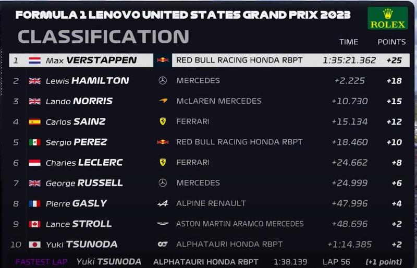Click the Aston Martin wings logo
417x268 pixels.
(x=163, y=224)
